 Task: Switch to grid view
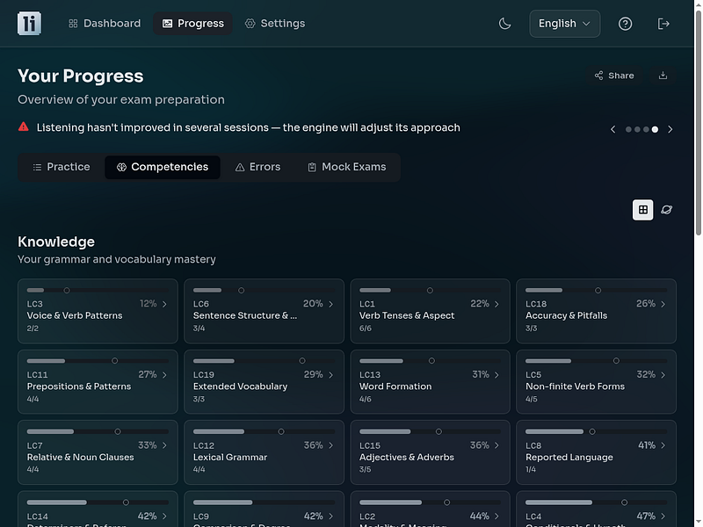tap(642, 210)
